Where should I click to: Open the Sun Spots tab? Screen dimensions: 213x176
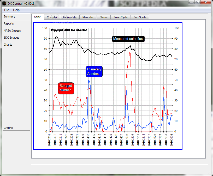(x=140, y=17)
